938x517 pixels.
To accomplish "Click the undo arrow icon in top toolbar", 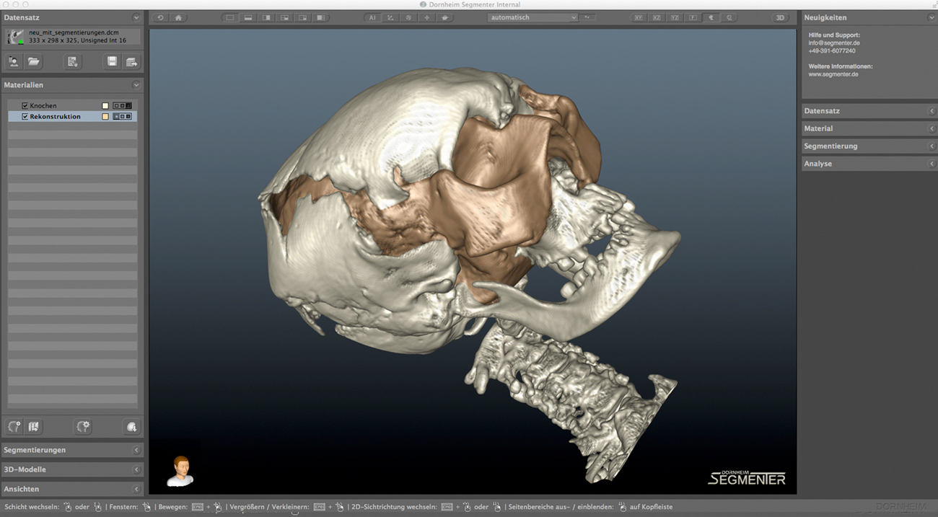I will click(x=160, y=17).
